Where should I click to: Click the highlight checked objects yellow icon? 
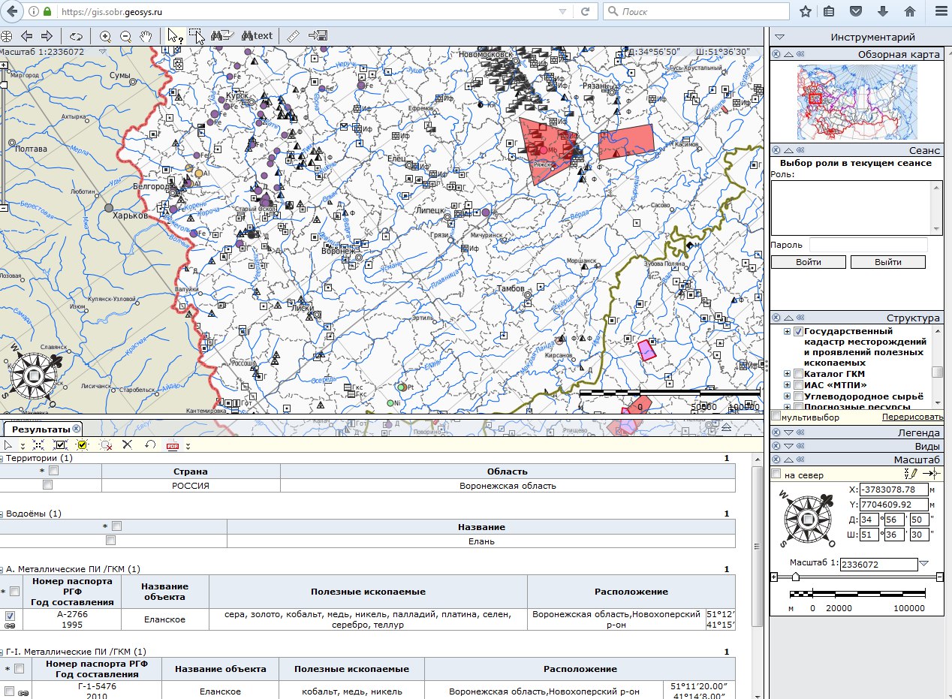(x=83, y=445)
